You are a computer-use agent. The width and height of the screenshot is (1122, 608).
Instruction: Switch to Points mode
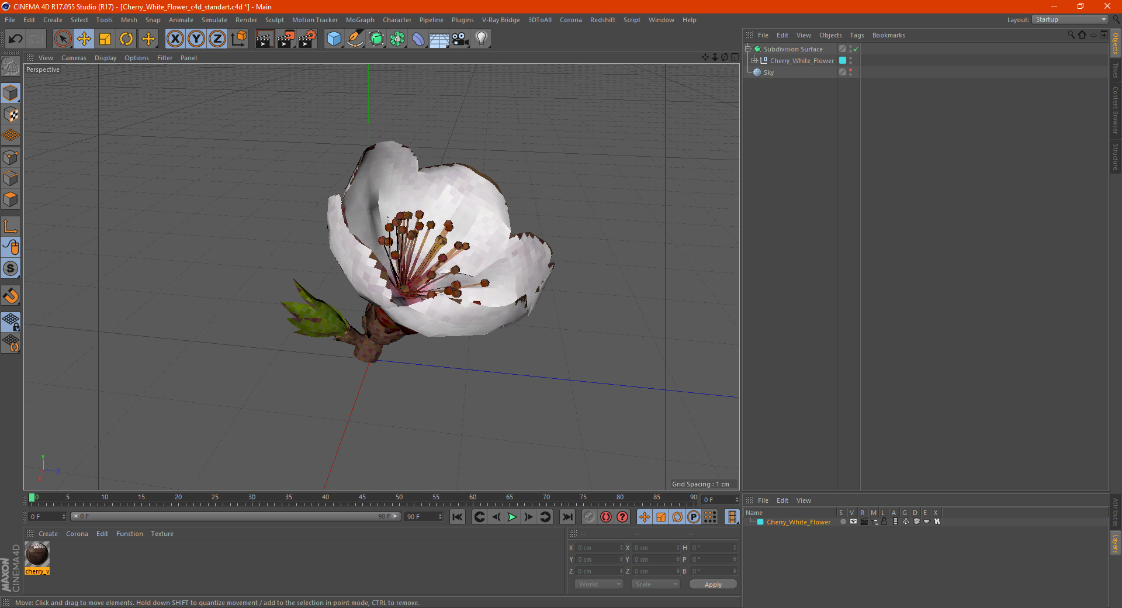pos(11,157)
